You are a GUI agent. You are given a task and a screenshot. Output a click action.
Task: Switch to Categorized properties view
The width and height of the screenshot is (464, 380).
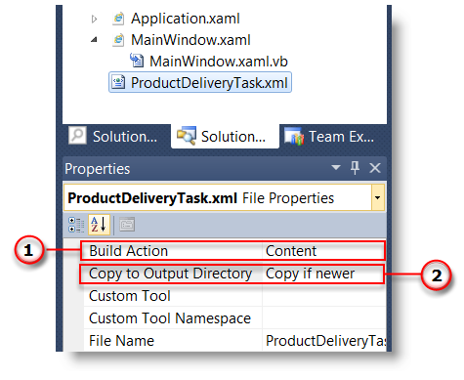76,225
